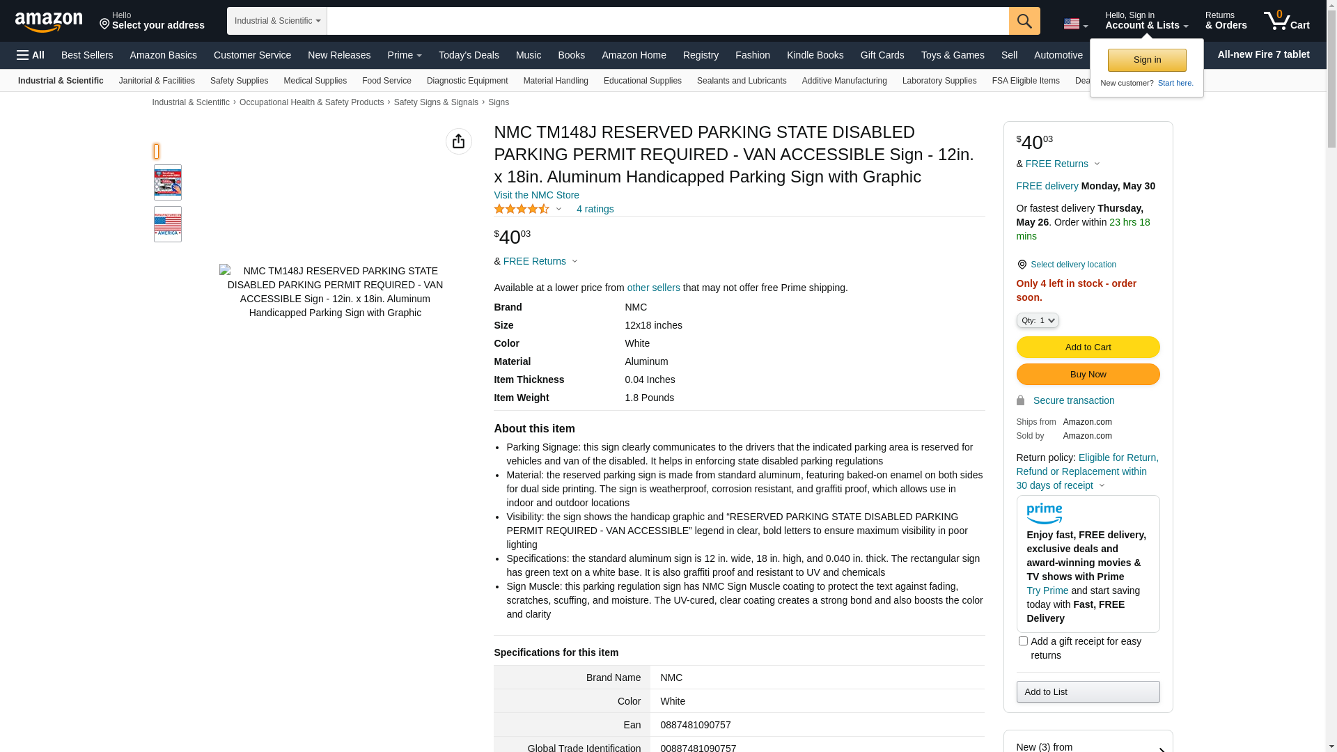This screenshot has height=752, width=1337.
Task: Click Add to Cart button
Action: click(x=1088, y=347)
